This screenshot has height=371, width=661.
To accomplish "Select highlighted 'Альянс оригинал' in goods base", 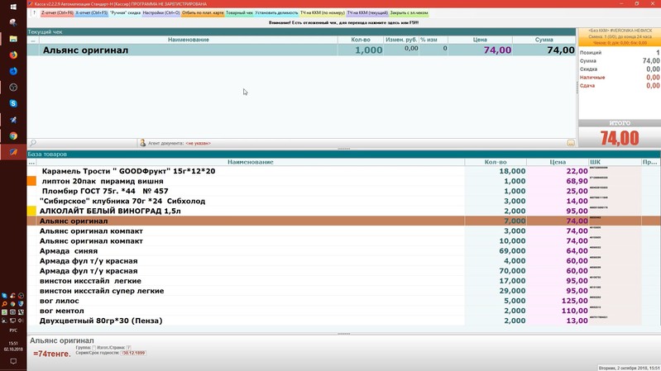I will [x=343, y=221].
